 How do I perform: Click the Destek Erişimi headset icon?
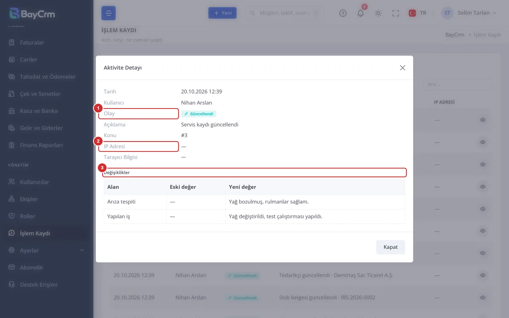(12, 285)
